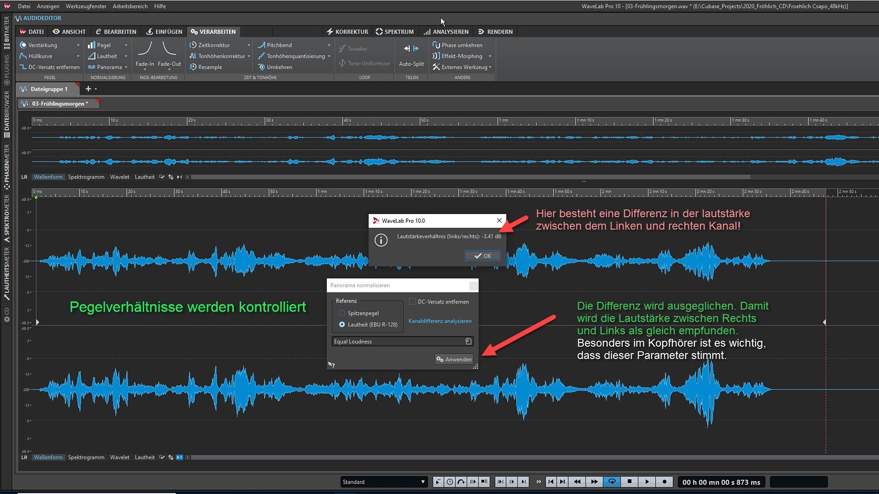Apply the Fade-Out curve

(169, 54)
